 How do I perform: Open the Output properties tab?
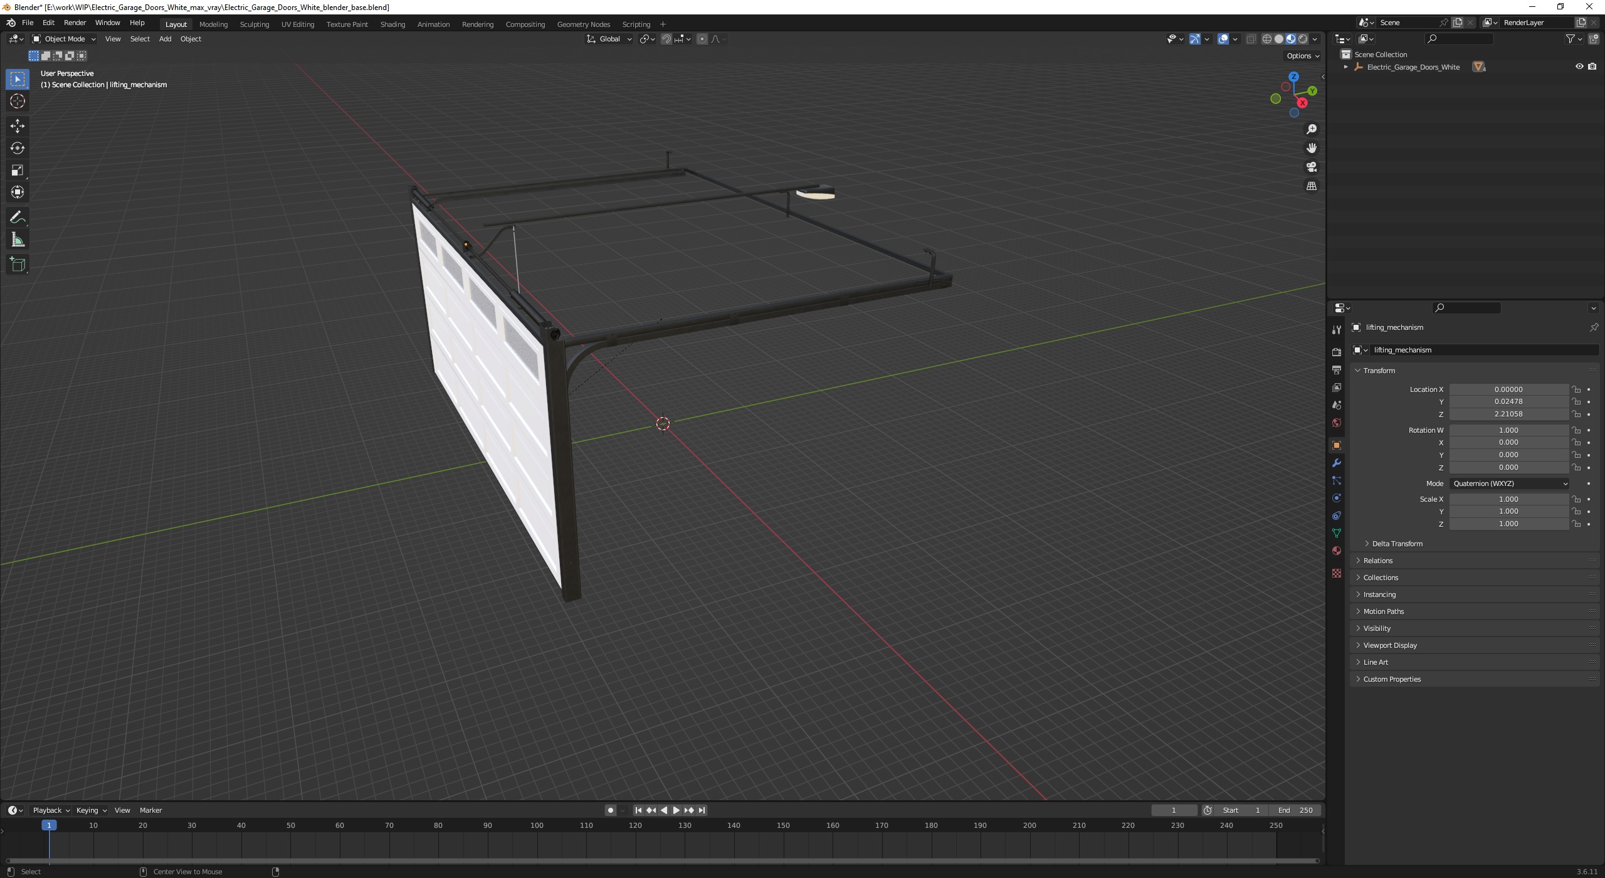click(1337, 370)
